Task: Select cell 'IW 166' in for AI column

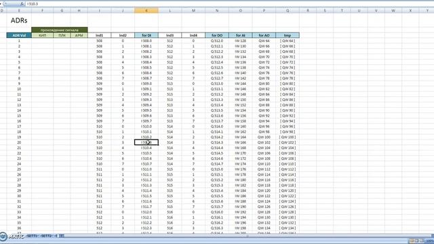Action: [x=241, y=142]
